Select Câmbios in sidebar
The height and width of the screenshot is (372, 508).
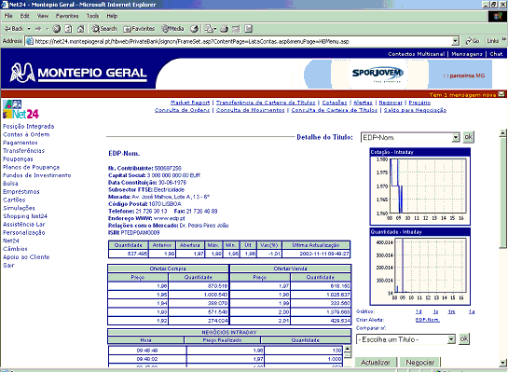click(x=15, y=249)
